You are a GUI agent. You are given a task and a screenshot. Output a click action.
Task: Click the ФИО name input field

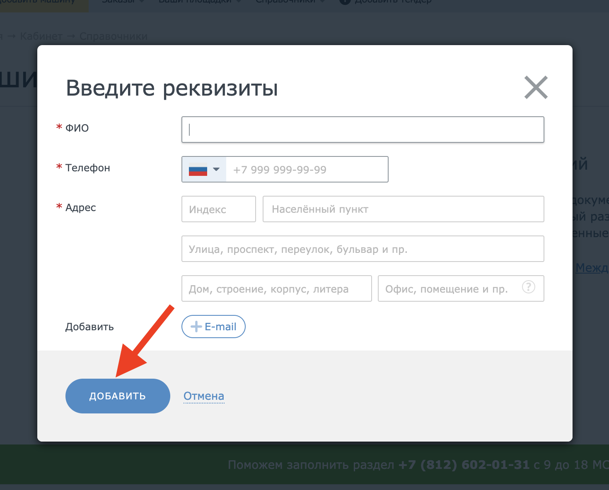click(x=362, y=130)
